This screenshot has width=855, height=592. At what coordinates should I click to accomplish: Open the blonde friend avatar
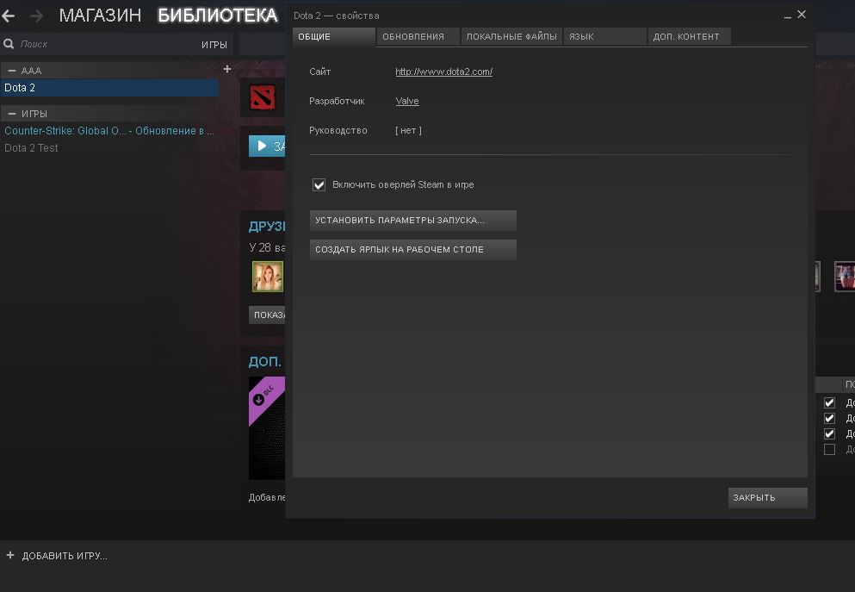click(267, 276)
